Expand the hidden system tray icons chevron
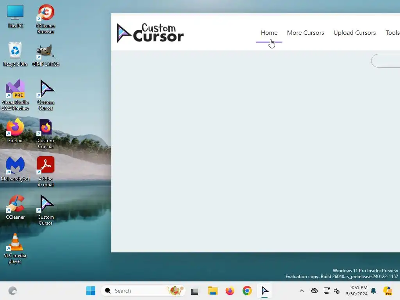Image resolution: width=400 pixels, height=300 pixels. (302, 291)
